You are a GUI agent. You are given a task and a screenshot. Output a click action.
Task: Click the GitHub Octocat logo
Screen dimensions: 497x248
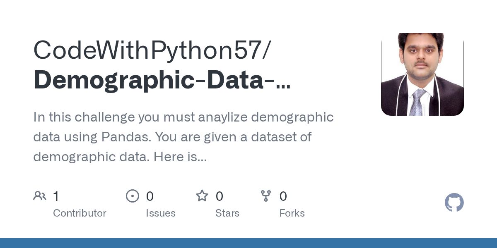(x=454, y=203)
